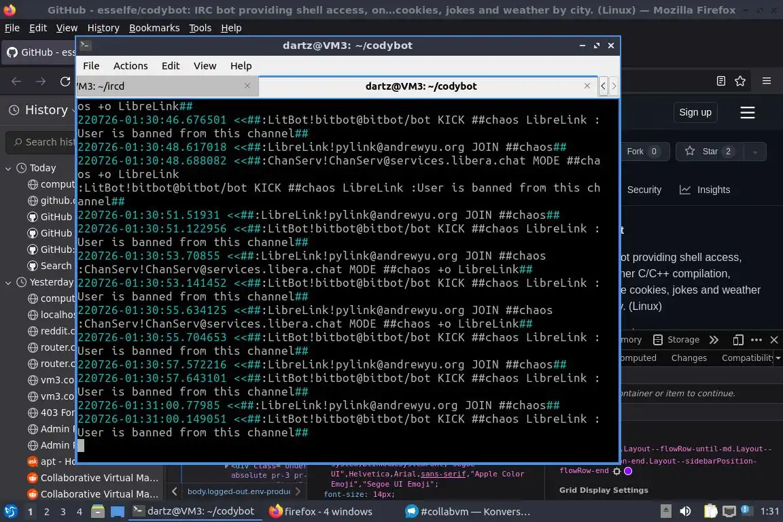Open the Insights tab on GitHub
Image resolution: width=783 pixels, height=522 pixels.
pos(705,190)
